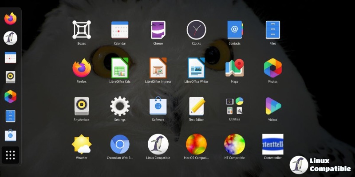Launch the Contacts app
Screen dimensions: 355x177
[234, 30]
